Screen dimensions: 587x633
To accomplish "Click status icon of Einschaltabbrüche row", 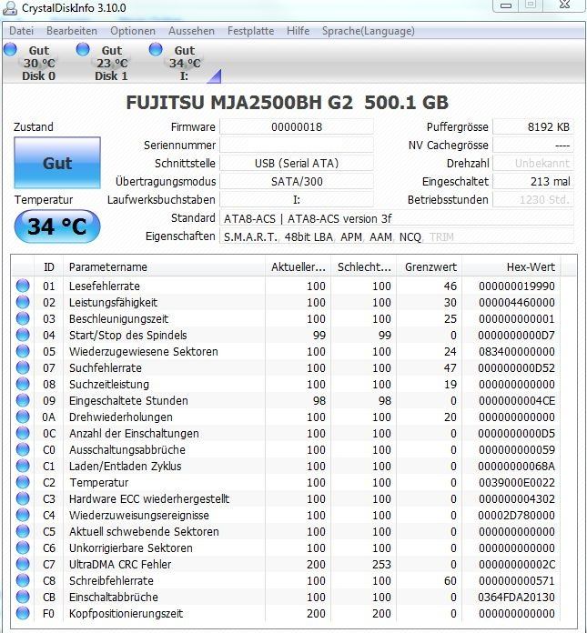I will point(23,597).
